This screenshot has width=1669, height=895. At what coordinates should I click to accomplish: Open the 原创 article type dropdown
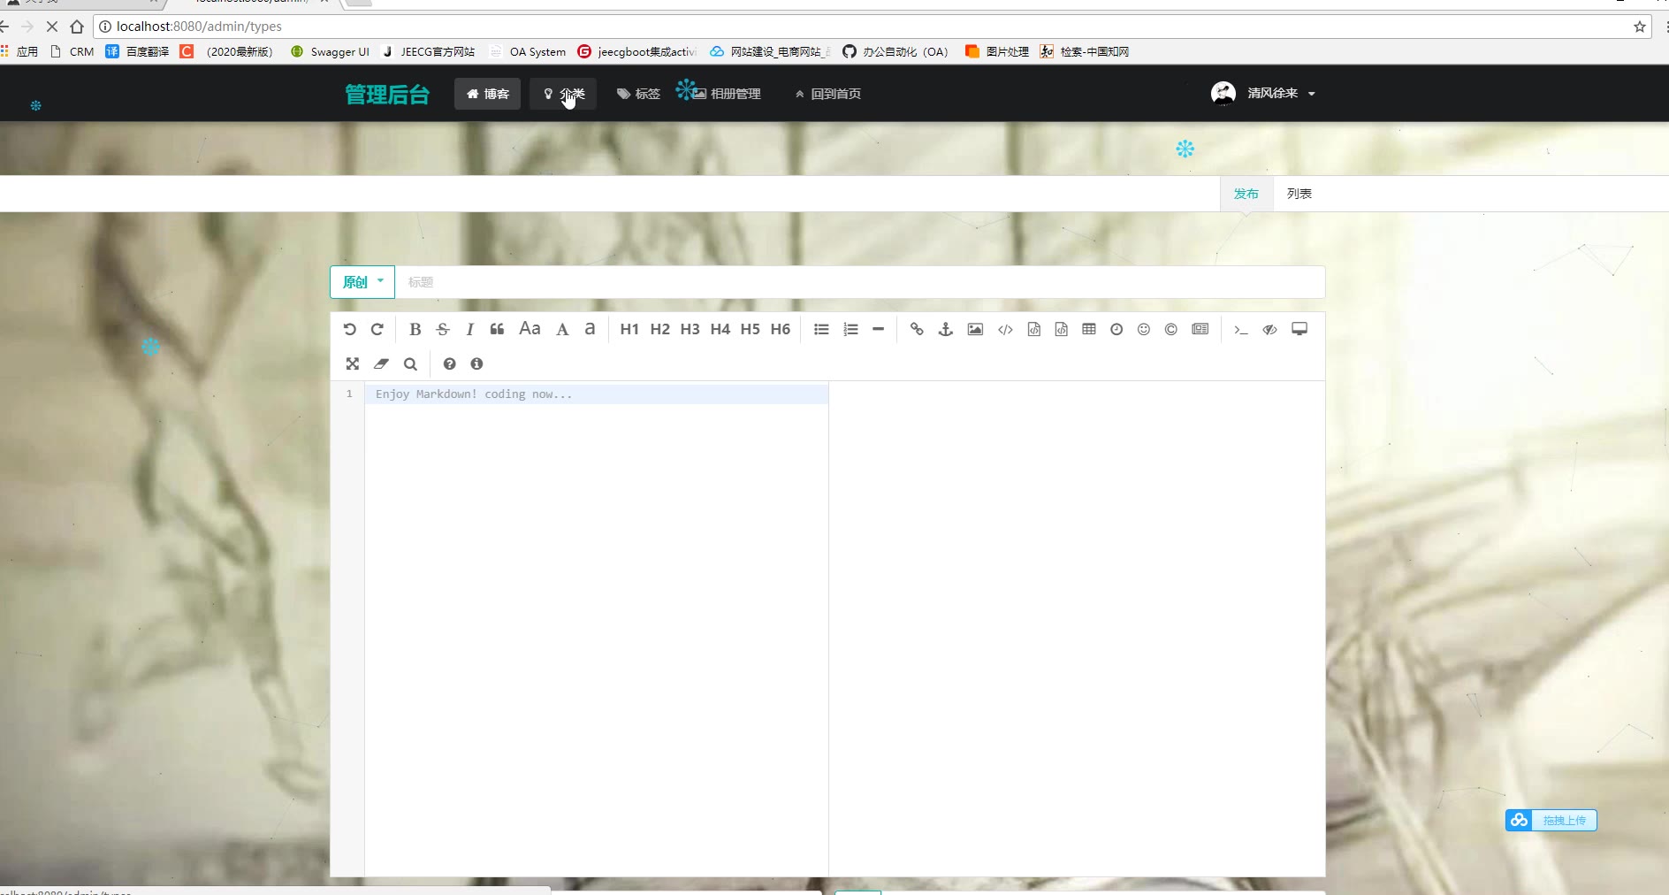coord(362,282)
